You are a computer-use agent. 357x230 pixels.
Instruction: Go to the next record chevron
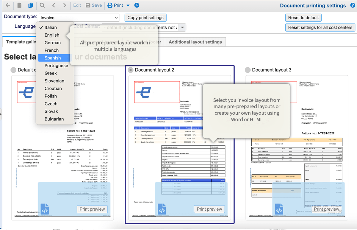pos(65,5)
